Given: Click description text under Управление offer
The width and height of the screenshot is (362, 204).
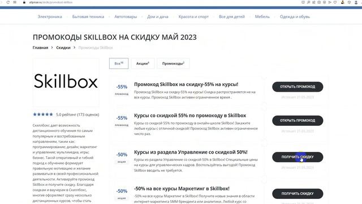Looking at the screenshot, I should tap(196, 165).
